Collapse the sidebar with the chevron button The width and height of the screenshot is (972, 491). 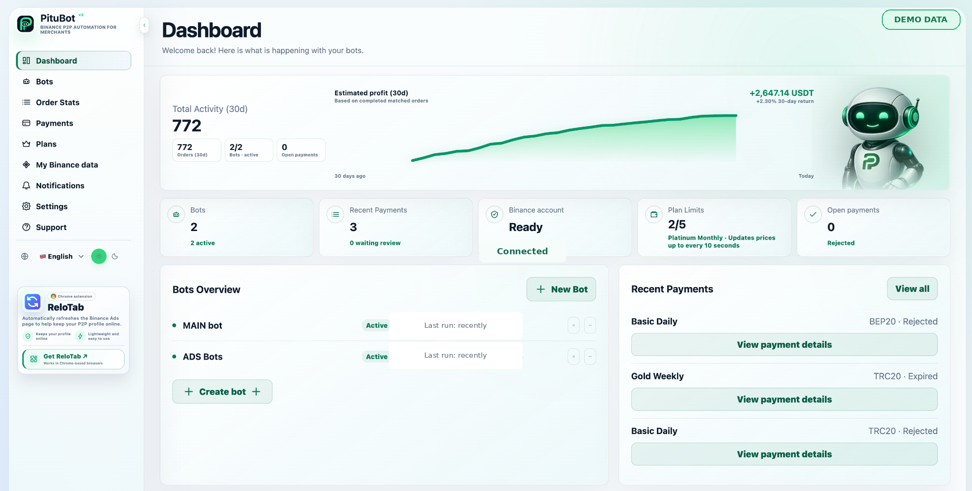pyautogui.click(x=144, y=25)
